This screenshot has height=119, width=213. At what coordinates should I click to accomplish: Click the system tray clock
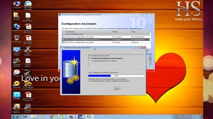(x=196, y=117)
